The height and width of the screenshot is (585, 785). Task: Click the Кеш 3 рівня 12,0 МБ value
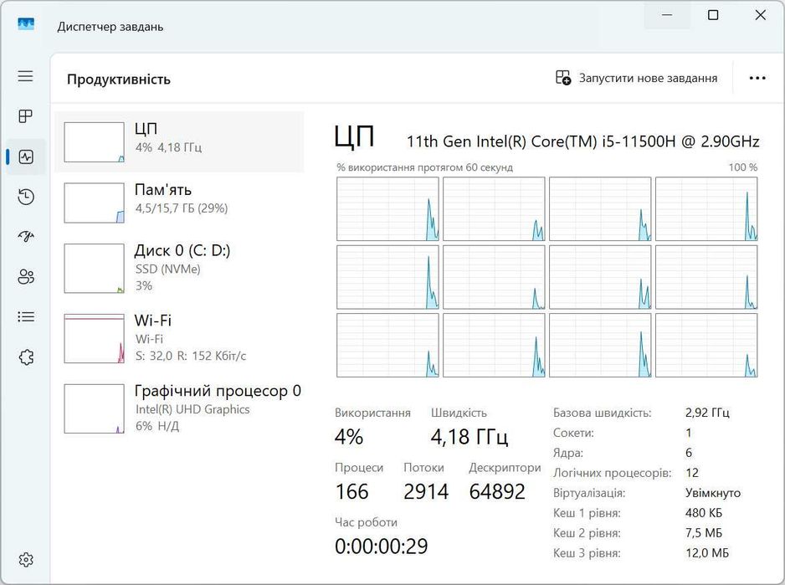(707, 553)
